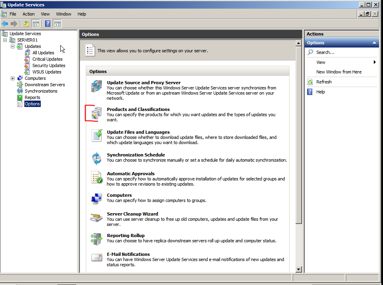The image size is (383, 285).
Task: Click the Server Cleanup Wizard icon
Action: 97,217
